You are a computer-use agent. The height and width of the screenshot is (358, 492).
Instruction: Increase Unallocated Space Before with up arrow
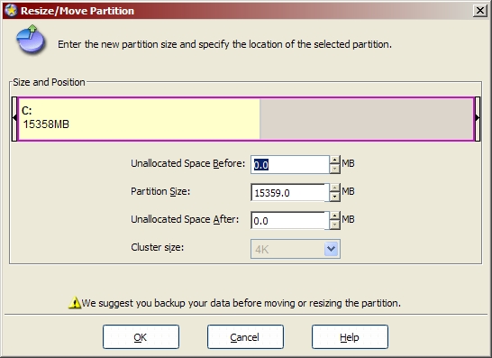pyautogui.click(x=335, y=161)
